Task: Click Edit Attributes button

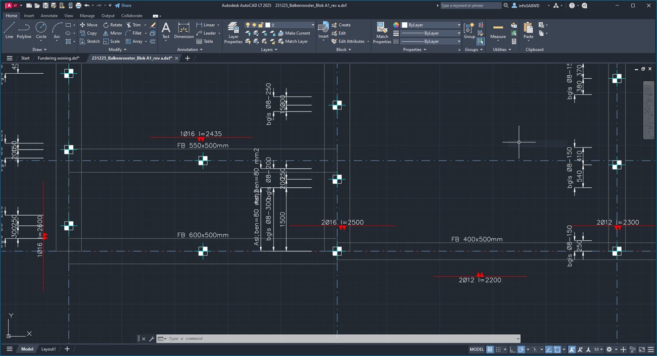Action: 348,41
